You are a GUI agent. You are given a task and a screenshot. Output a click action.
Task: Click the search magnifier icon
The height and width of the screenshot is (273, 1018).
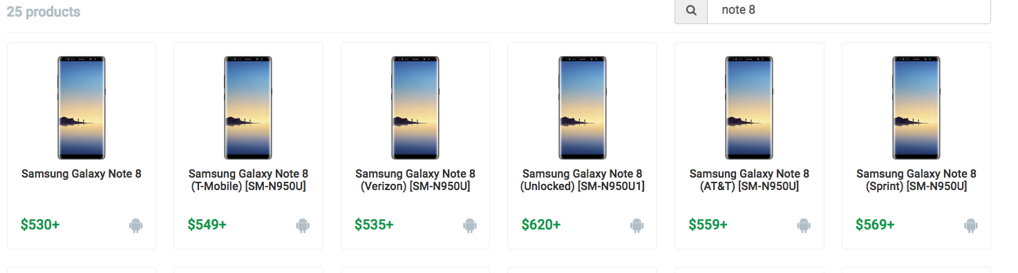(x=691, y=10)
